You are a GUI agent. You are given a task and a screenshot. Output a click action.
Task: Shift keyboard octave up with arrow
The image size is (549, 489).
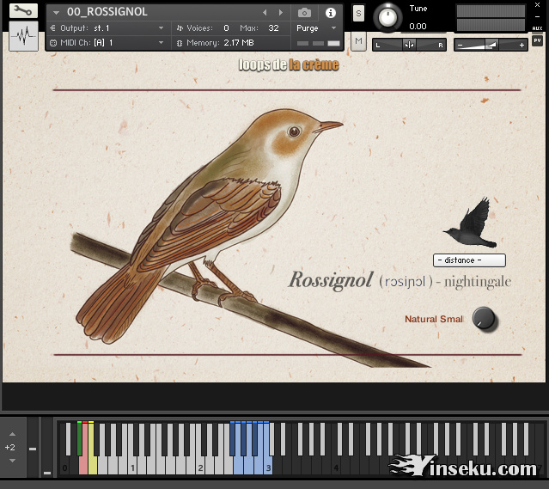pos(12,435)
